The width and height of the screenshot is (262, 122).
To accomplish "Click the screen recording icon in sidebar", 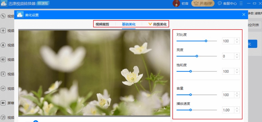I will pyautogui.click(x=3, y=103).
